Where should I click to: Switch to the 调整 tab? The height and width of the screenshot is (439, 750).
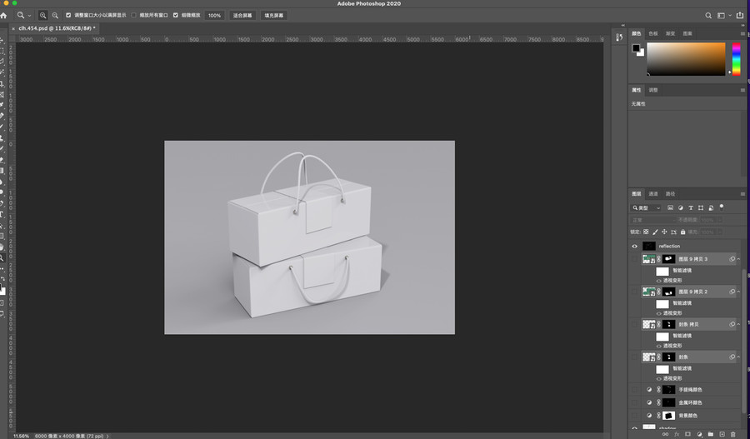(653, 90)
